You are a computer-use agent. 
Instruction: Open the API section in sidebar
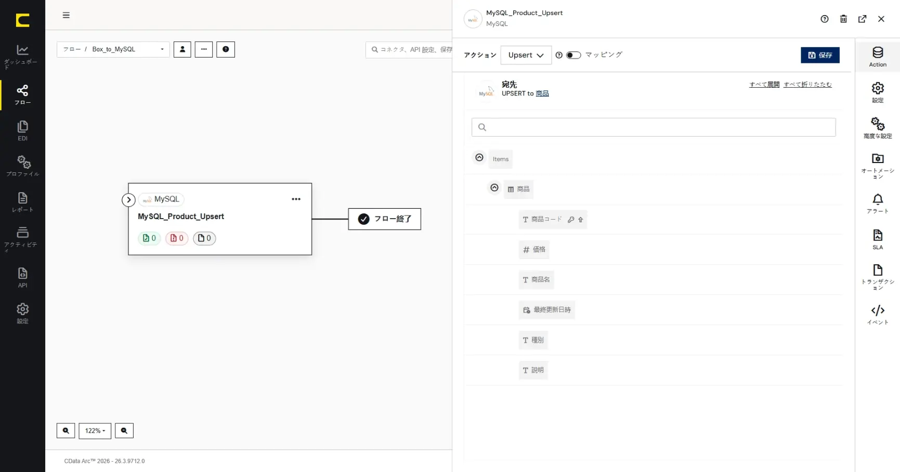pos(22,277)
